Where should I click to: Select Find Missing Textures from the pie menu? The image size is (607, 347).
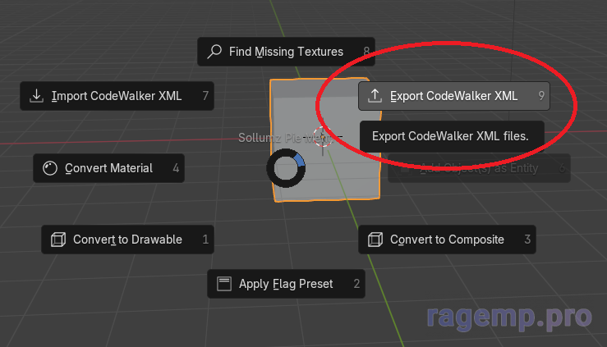pos(286,52)
